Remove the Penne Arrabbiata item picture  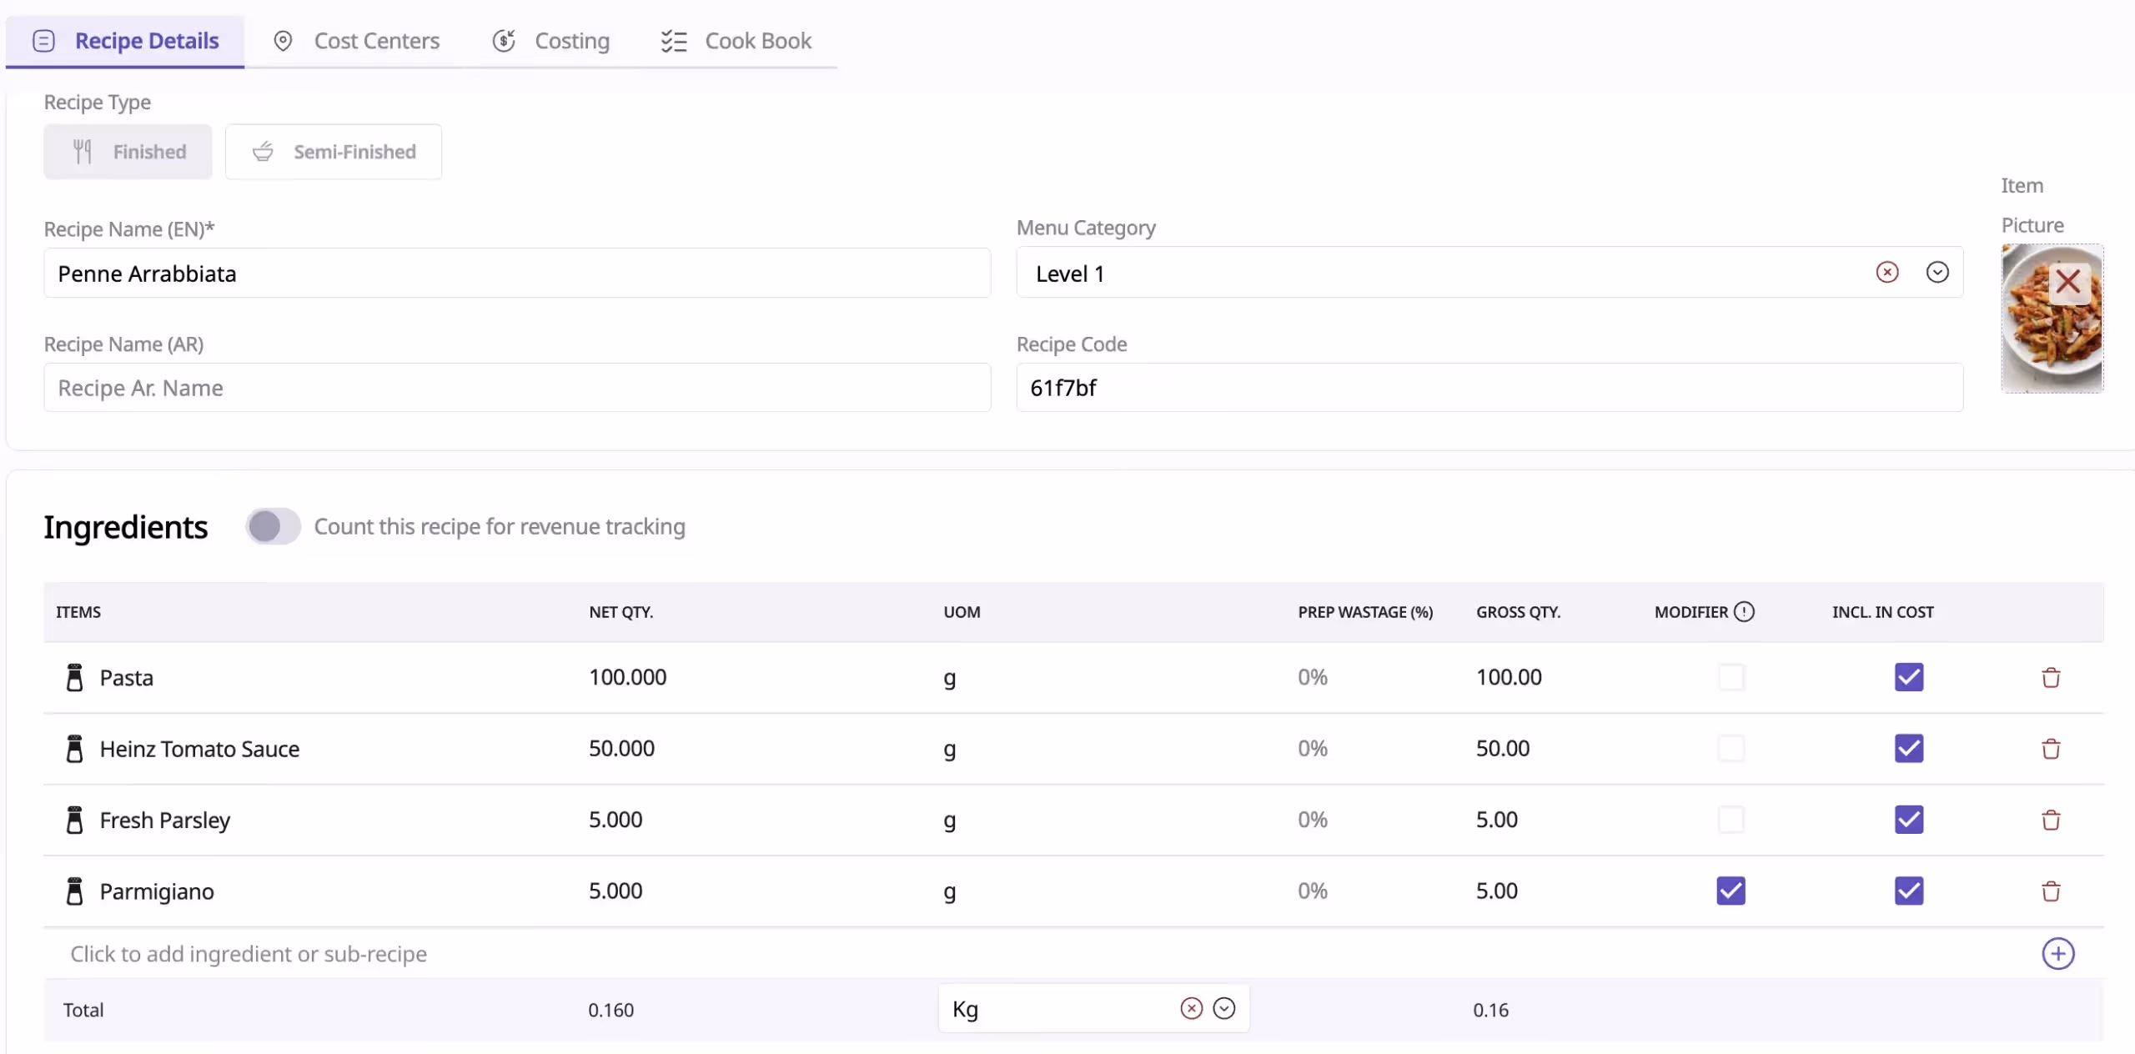click(x=2067, y=282)
